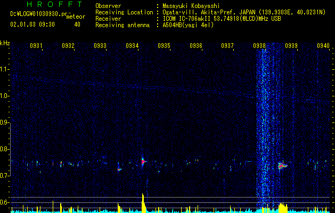
Task: Click the Ogata-vill. Akita-Pref. JAPAN coordinates text
Action: [244, 12]
